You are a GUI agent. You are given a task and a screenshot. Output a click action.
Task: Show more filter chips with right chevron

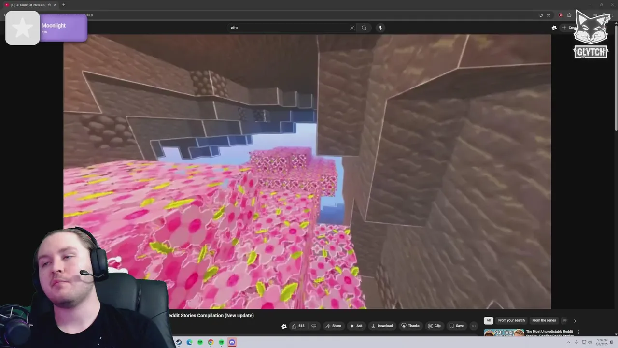tap(575, 321)
